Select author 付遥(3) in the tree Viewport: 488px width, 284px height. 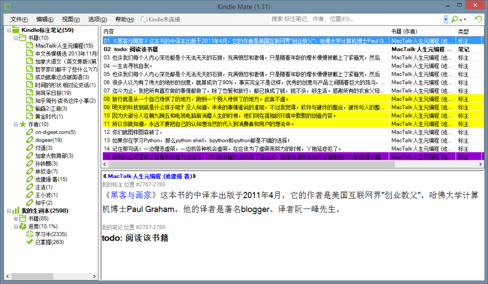44,148
